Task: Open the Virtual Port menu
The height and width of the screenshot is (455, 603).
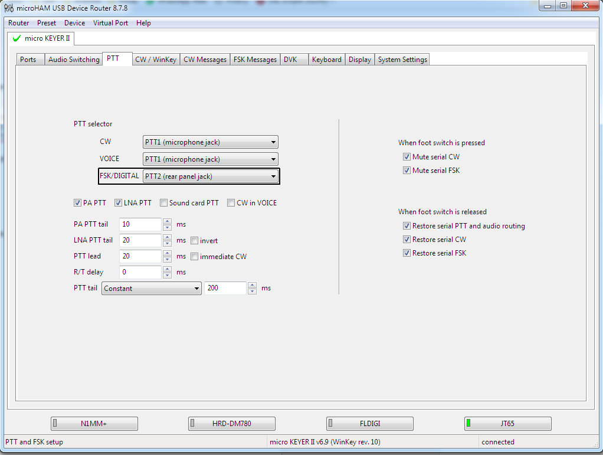Action: click(110, 23)
